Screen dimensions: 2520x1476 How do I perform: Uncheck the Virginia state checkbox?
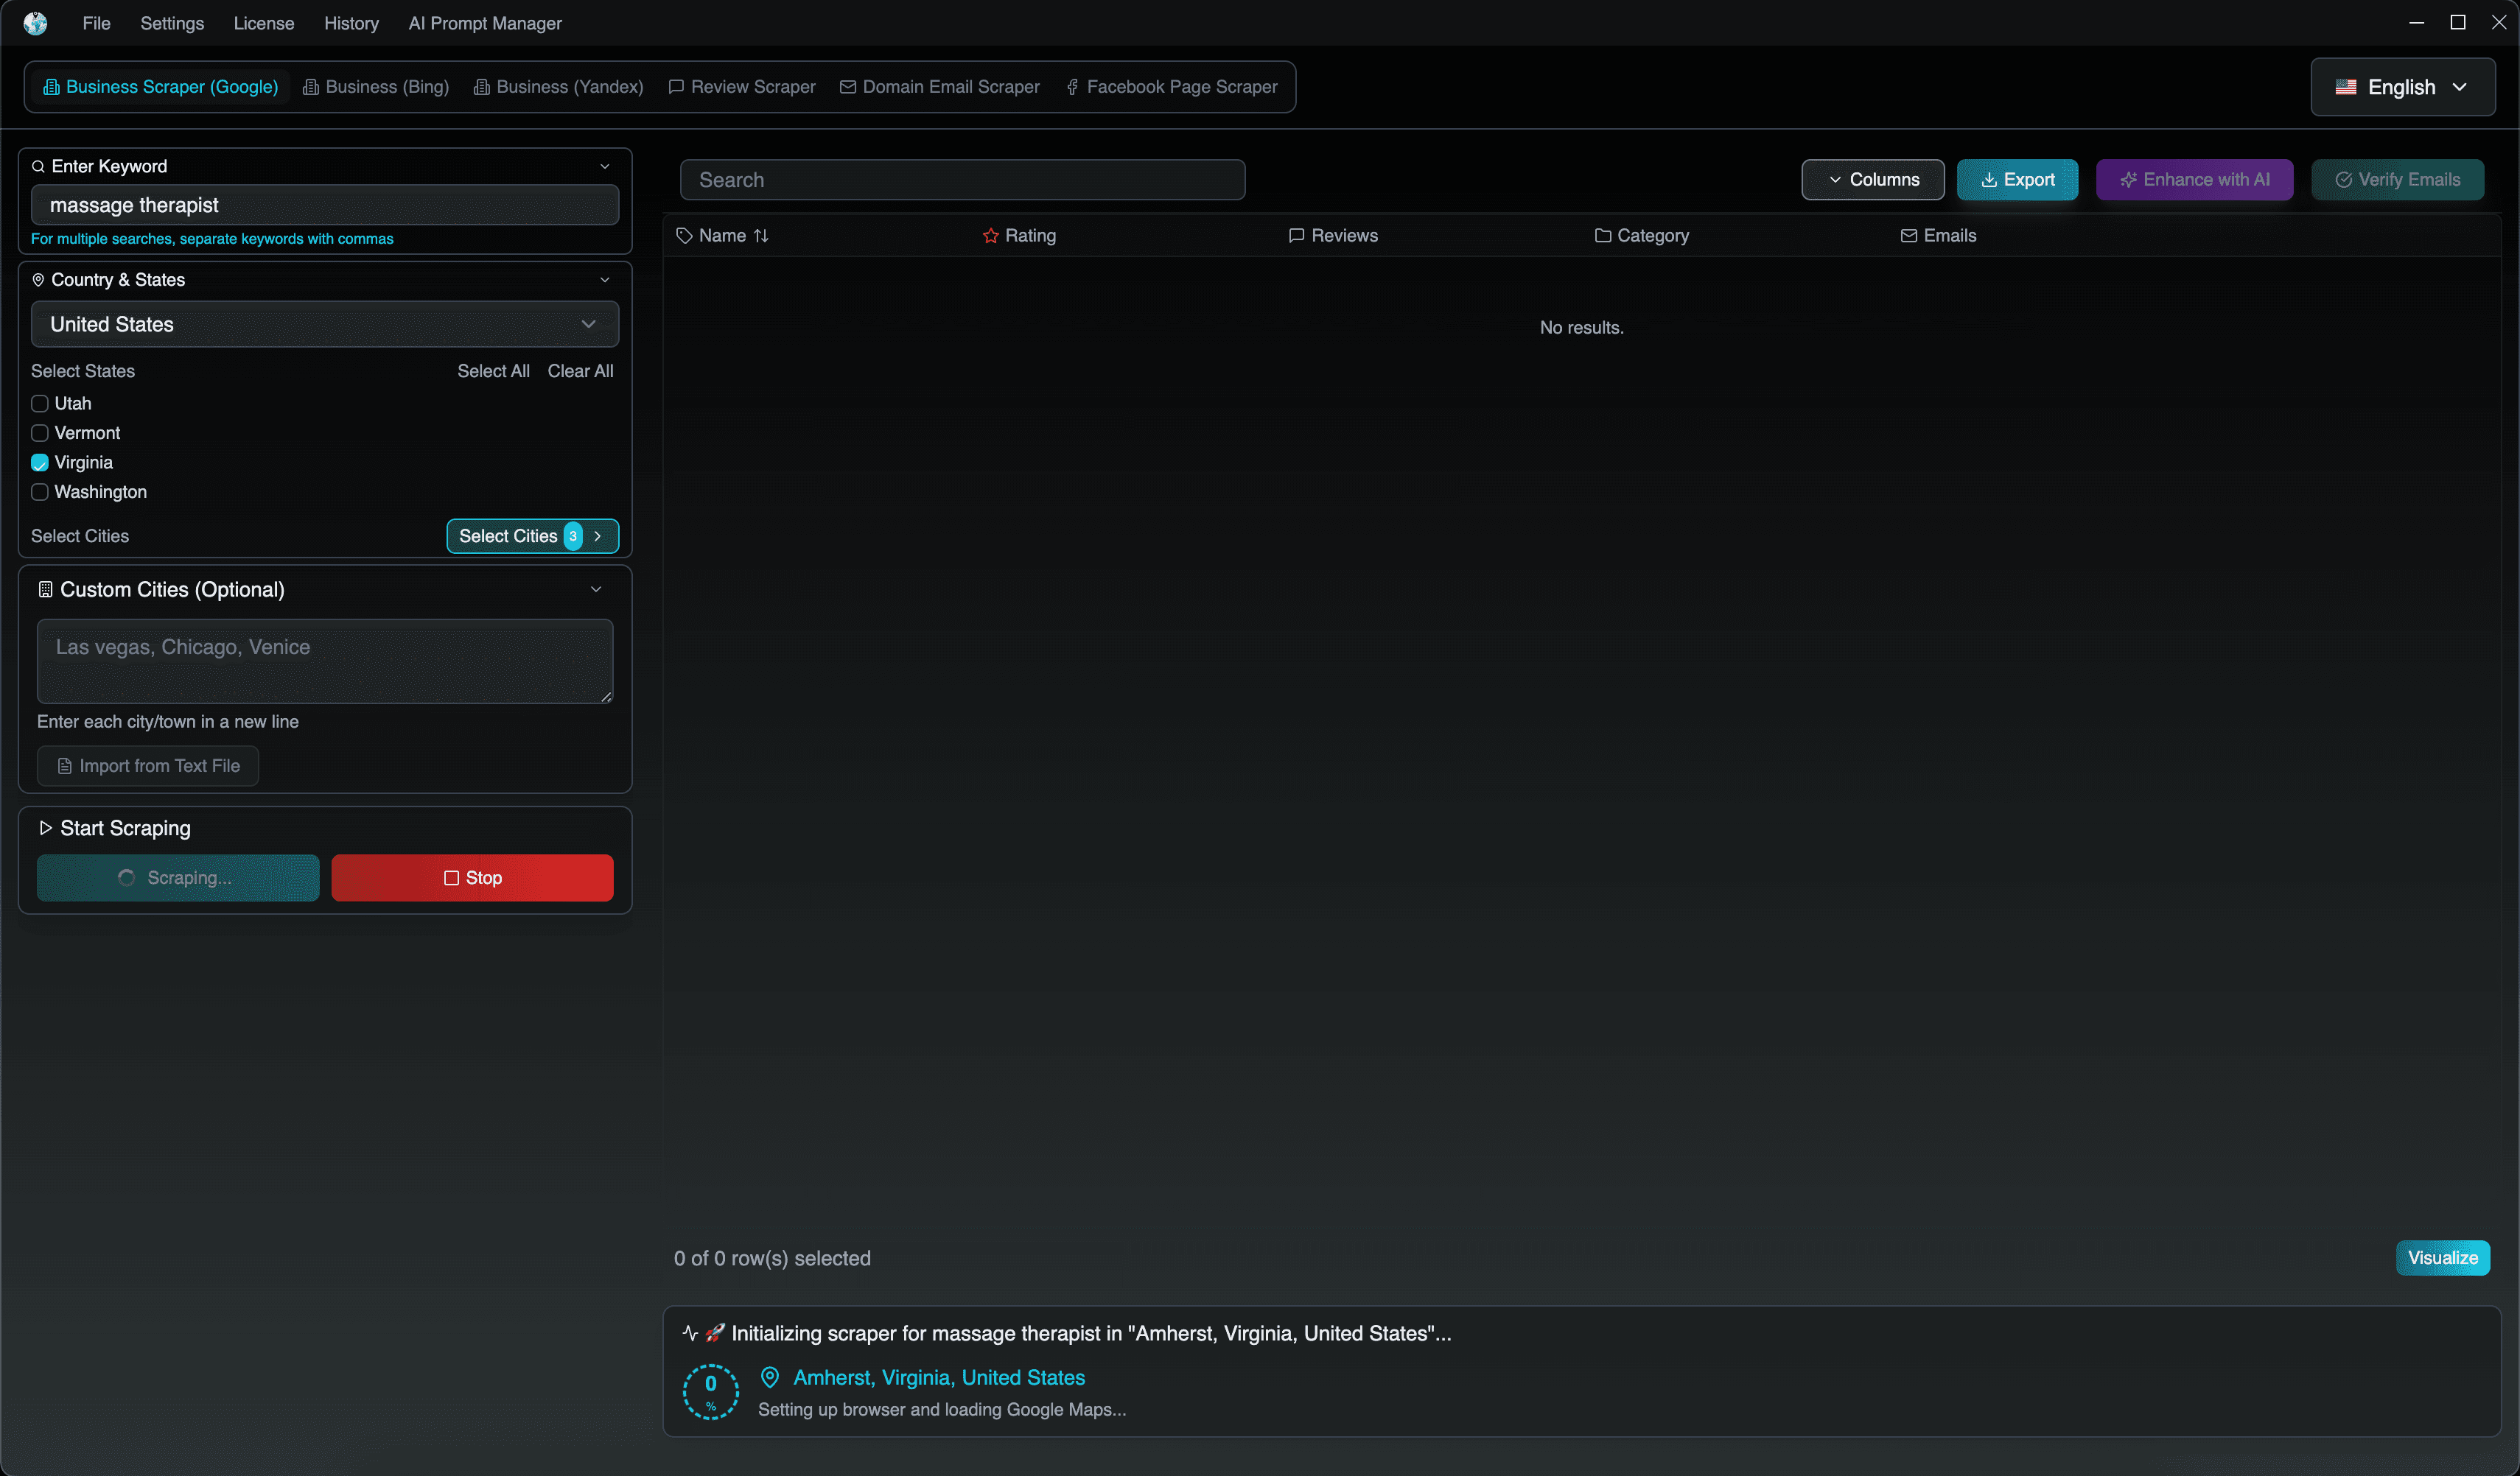[x=40, y=463]
